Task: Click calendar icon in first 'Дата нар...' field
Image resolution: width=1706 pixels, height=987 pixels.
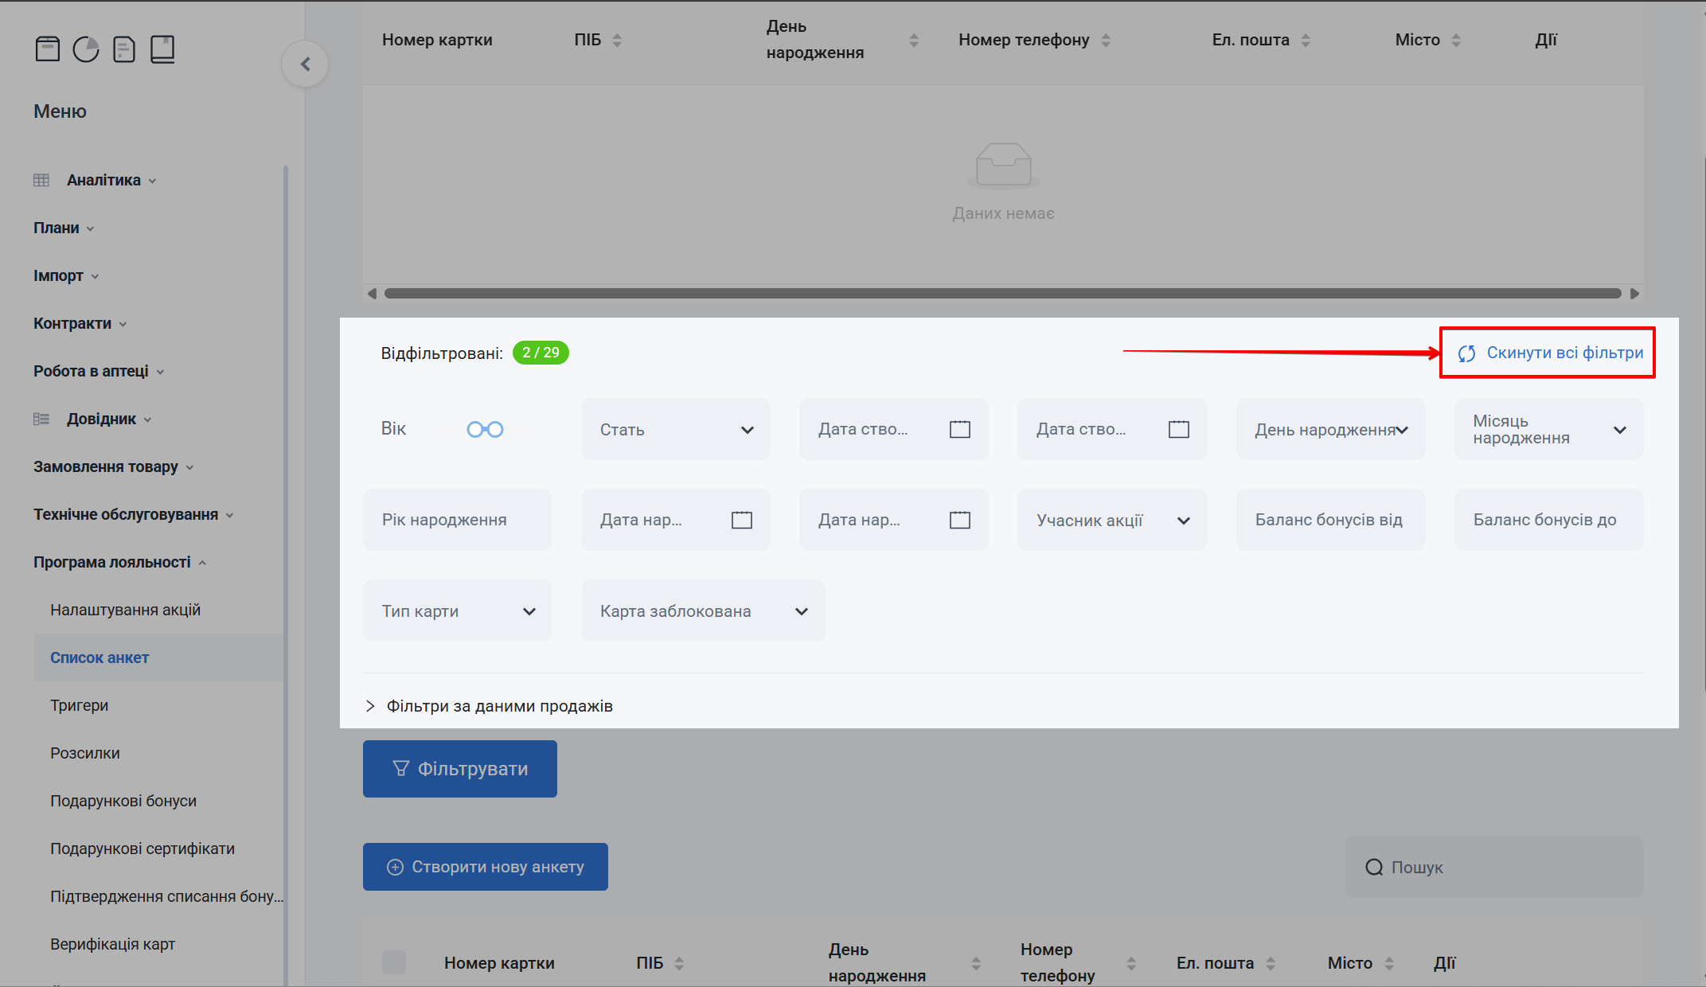Action: [742, 521]
